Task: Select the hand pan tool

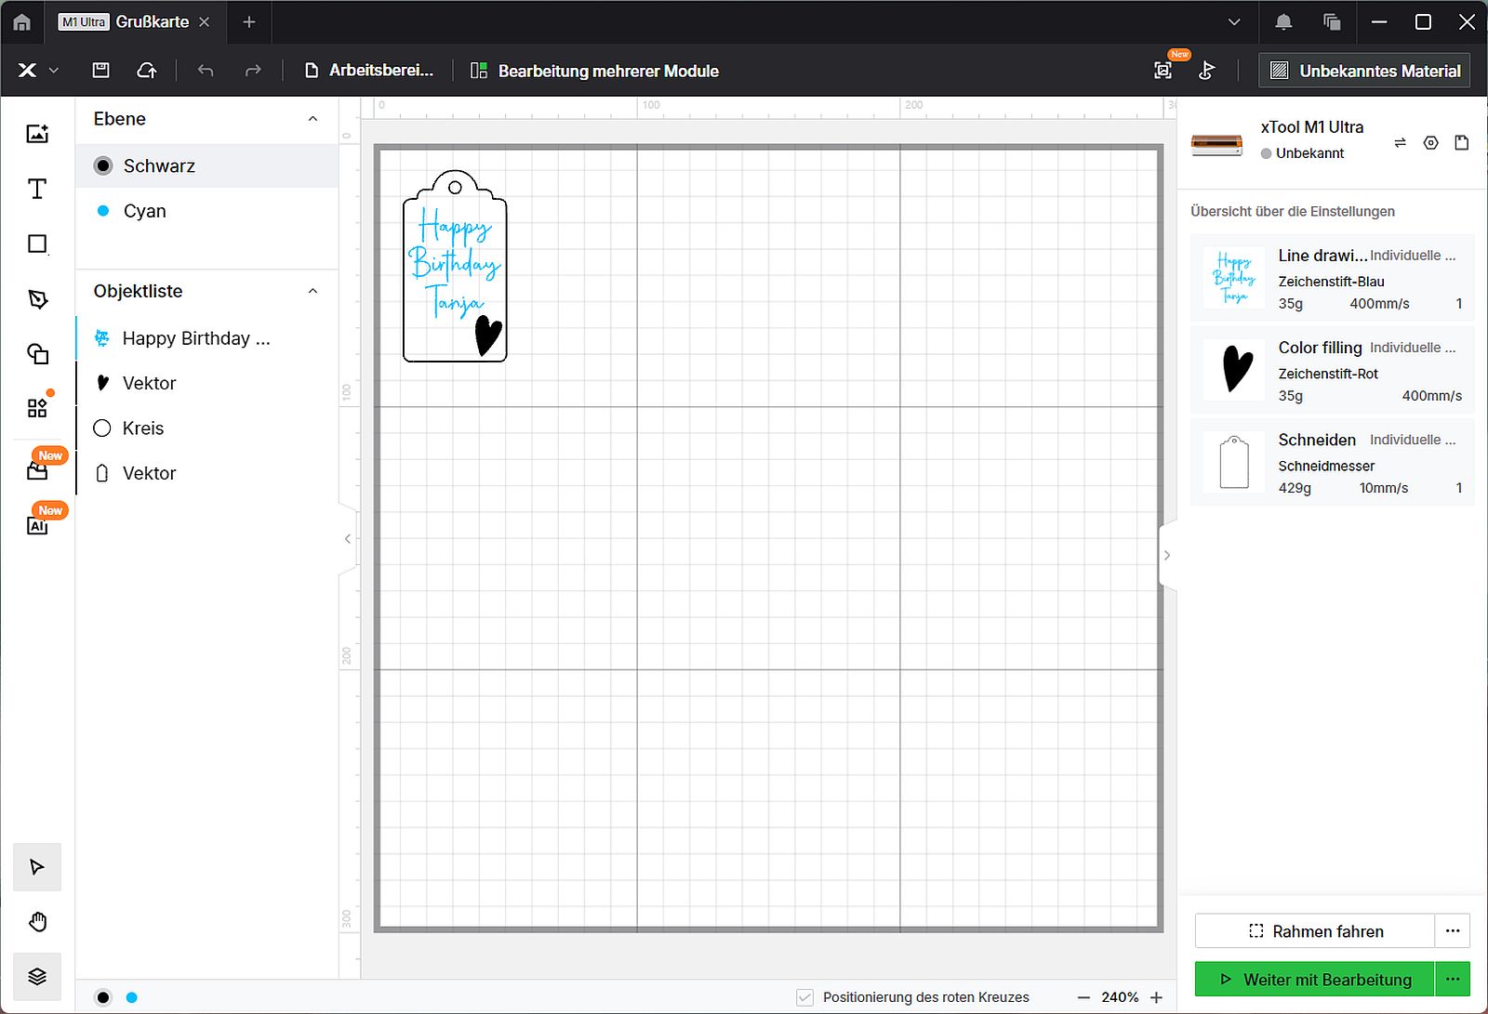Action: (x=37, y=922)
